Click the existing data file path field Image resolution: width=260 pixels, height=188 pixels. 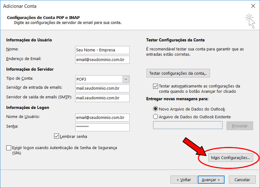tap(188, 125)
